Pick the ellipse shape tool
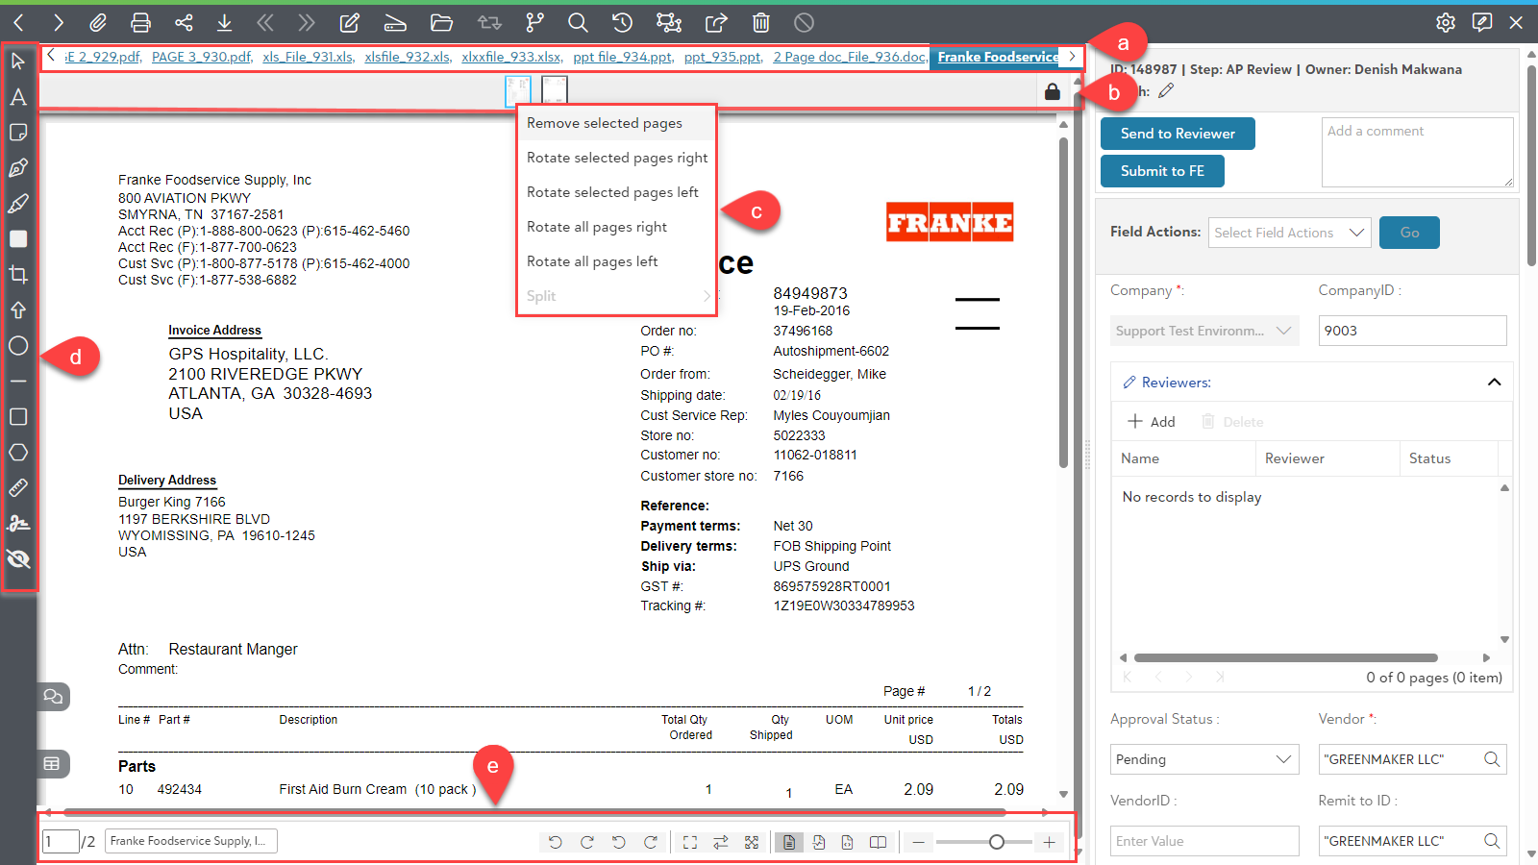Image resolution: width=1538 pixels, height=865 pixels. tap(18, 346)
